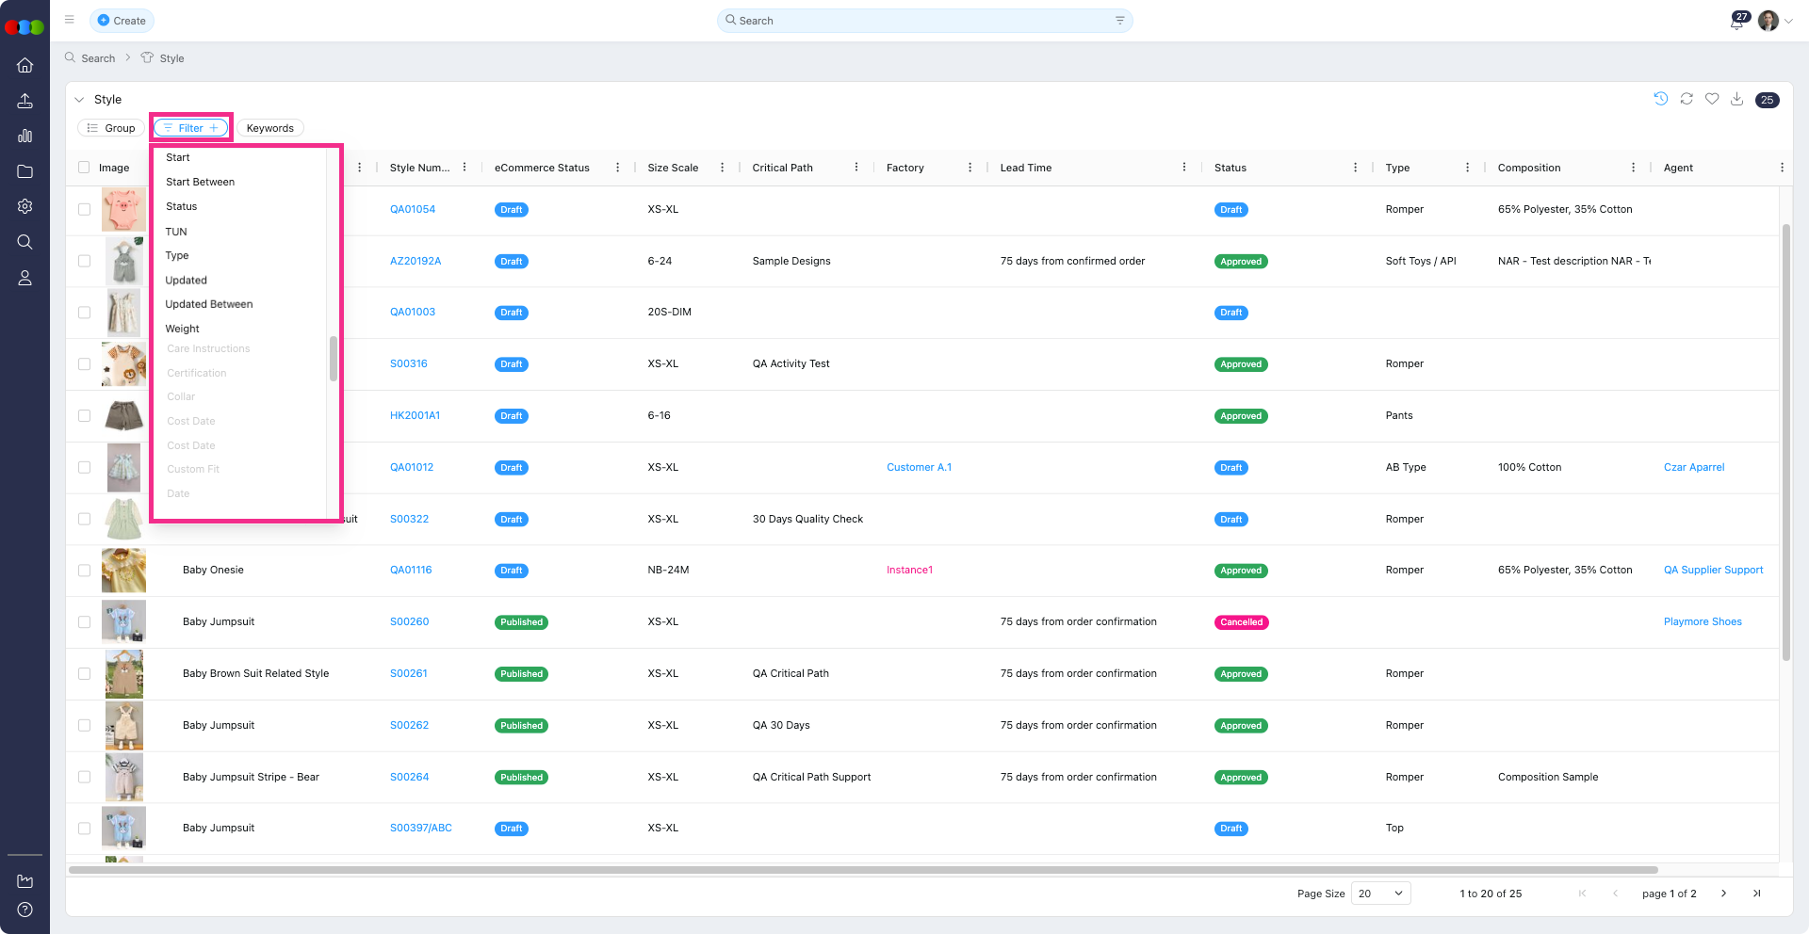The image size is (1809, 934).
Task: Refresh the Style list via refresh icon
Action: point(1687,99)
